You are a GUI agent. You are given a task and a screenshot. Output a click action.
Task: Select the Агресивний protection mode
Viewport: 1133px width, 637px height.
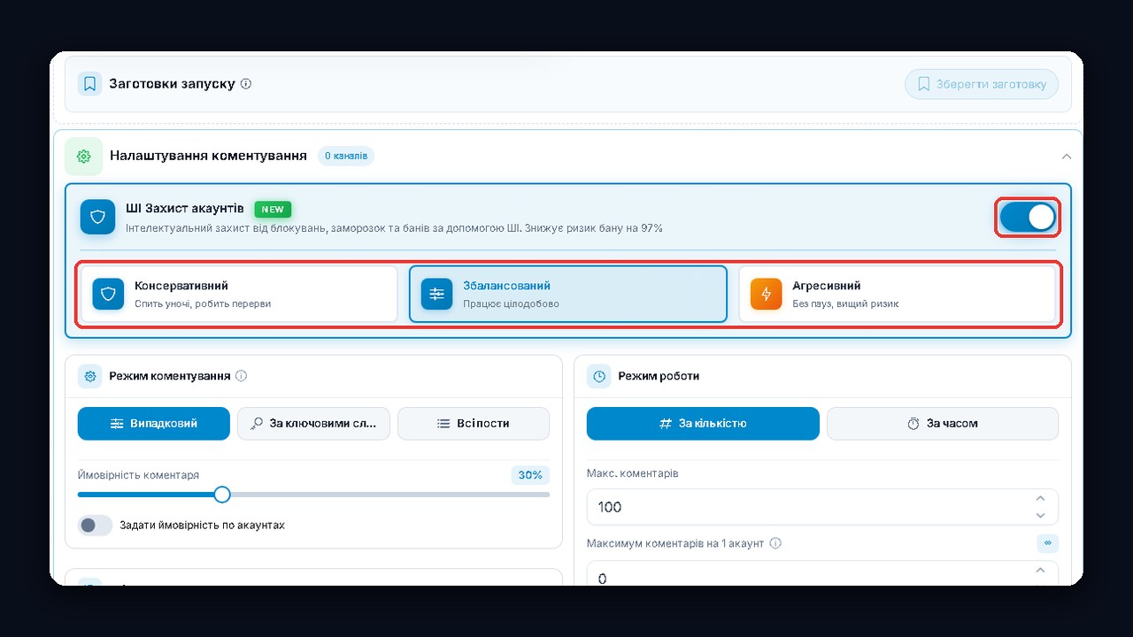tap(897, 295)
